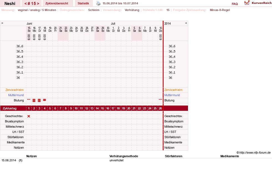The width and height of the screenshot is (272, 189).
Task: Click cycle day 7 in Zyklustag bar
Action: (60, 108)
